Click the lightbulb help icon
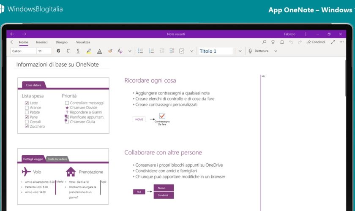Viewport: 355px width, 211px height. [x=273, y=42]
